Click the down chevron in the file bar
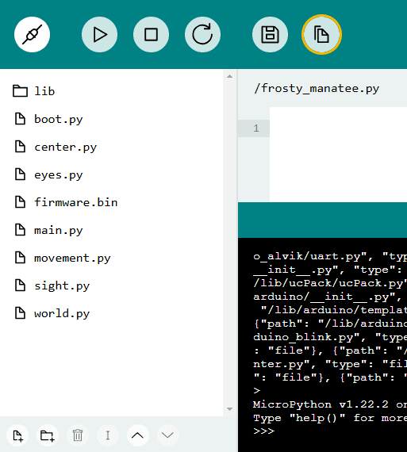 (x=167, y=435)
